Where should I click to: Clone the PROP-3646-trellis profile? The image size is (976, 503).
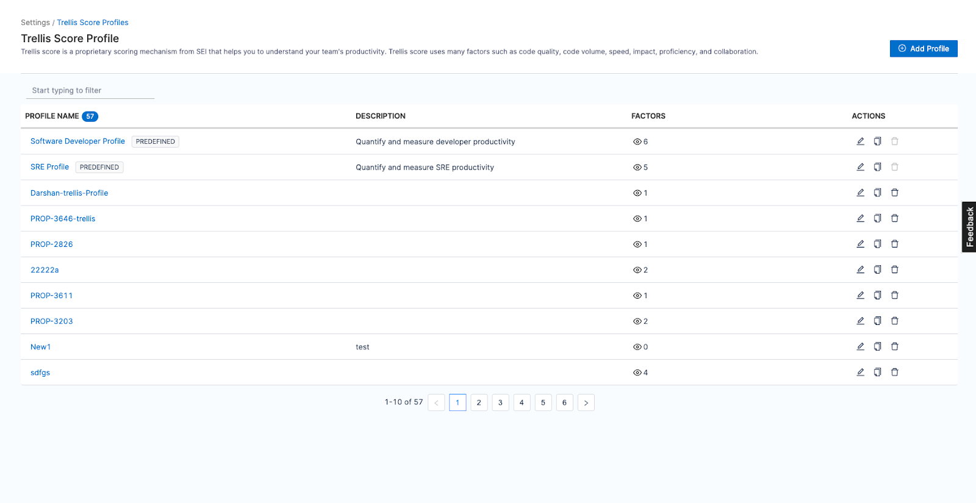pyautogui.click(x=877, y=218)
